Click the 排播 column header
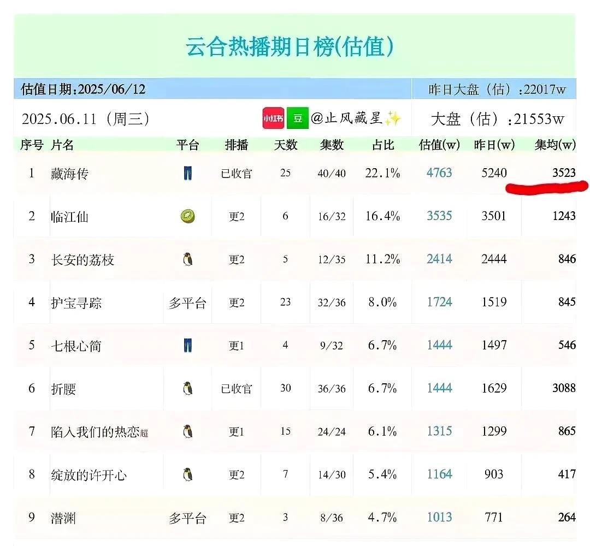The width and height of the screenshot is (590, 546). [x=237, y=145]
